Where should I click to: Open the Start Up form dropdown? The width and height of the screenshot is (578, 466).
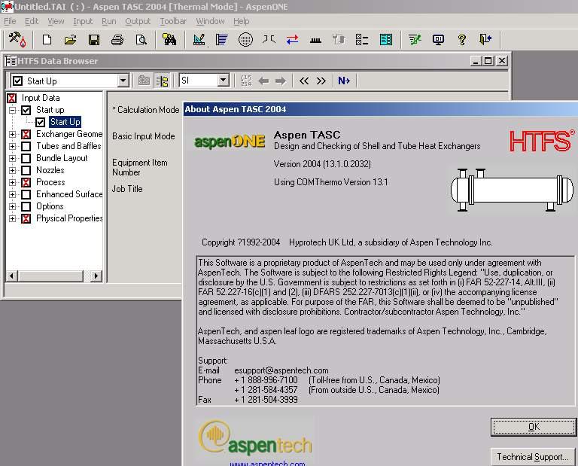point(123,81)
